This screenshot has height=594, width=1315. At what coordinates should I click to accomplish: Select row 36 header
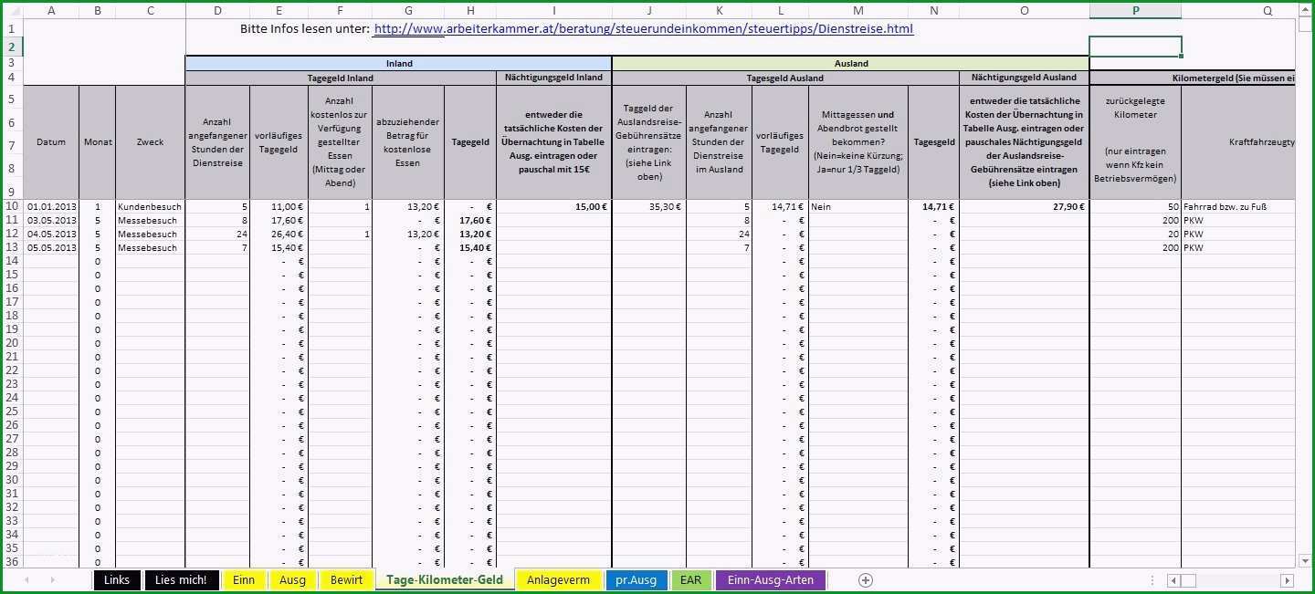tap(12, 562)
